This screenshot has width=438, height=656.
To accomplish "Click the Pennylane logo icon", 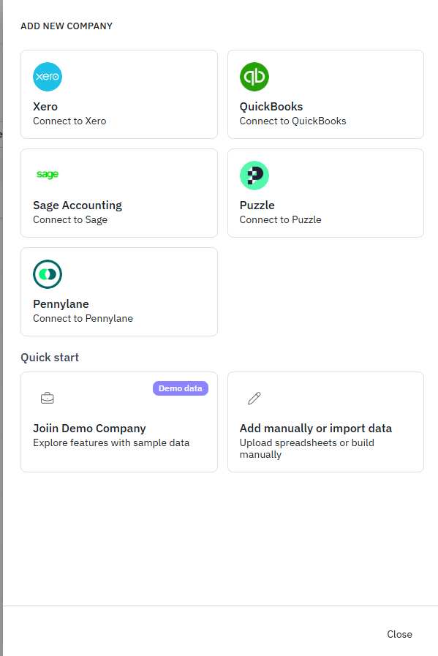I will tap(48, 274).
